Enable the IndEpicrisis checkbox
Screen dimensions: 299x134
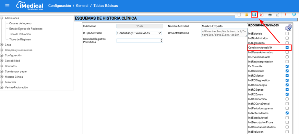click(287, 34)
